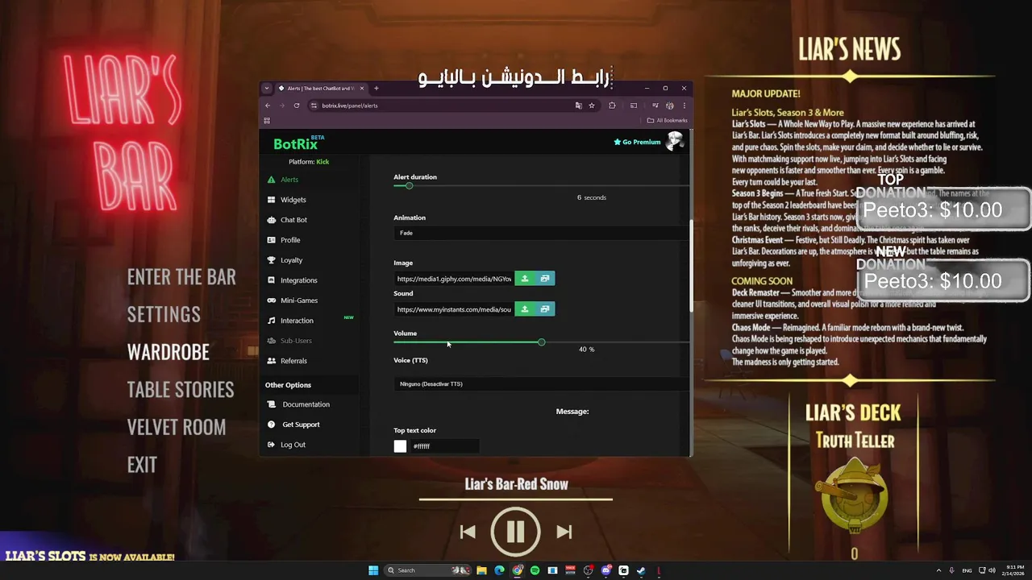Click the #ffffff color hex field
The image size is (1032, 580).
tap(444, 446)
